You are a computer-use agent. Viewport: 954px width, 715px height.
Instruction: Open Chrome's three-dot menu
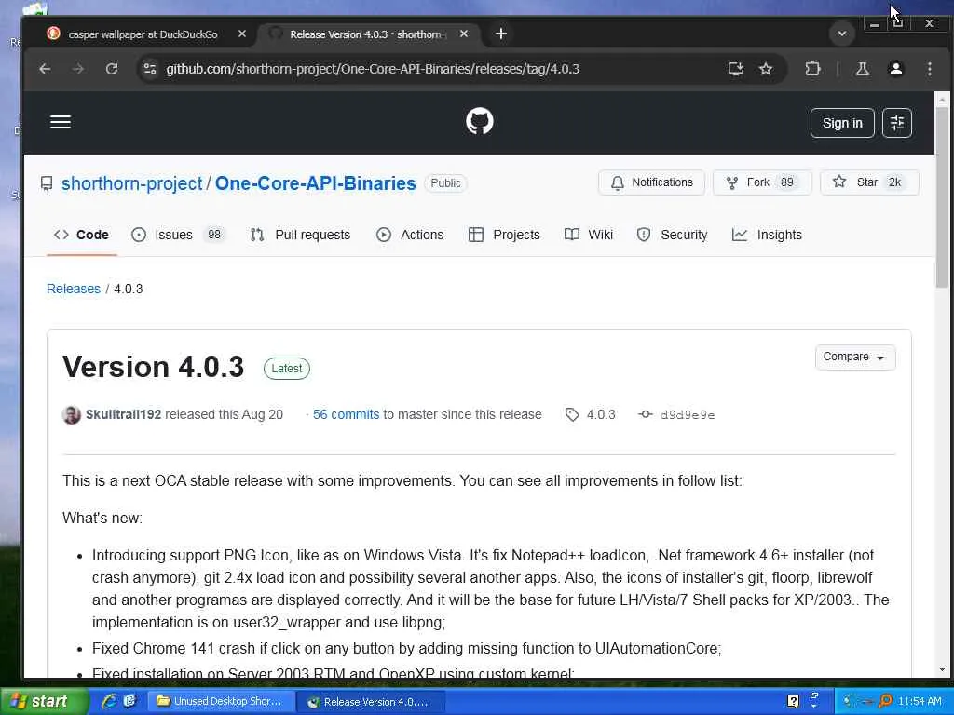click(x=929, y=69)
